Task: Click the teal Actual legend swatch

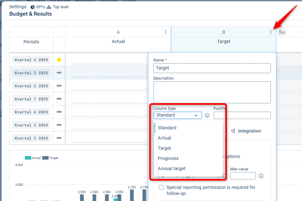Action: (x=28, y=158)
